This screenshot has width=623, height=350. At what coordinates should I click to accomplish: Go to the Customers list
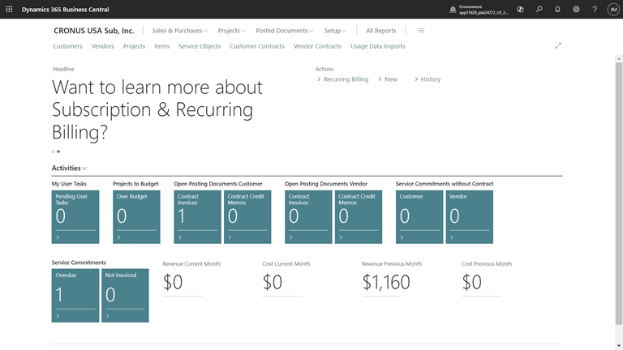[67, 46]
